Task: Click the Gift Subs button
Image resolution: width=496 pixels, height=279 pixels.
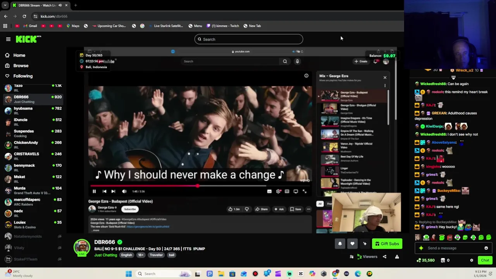Action: click(387, 244)
